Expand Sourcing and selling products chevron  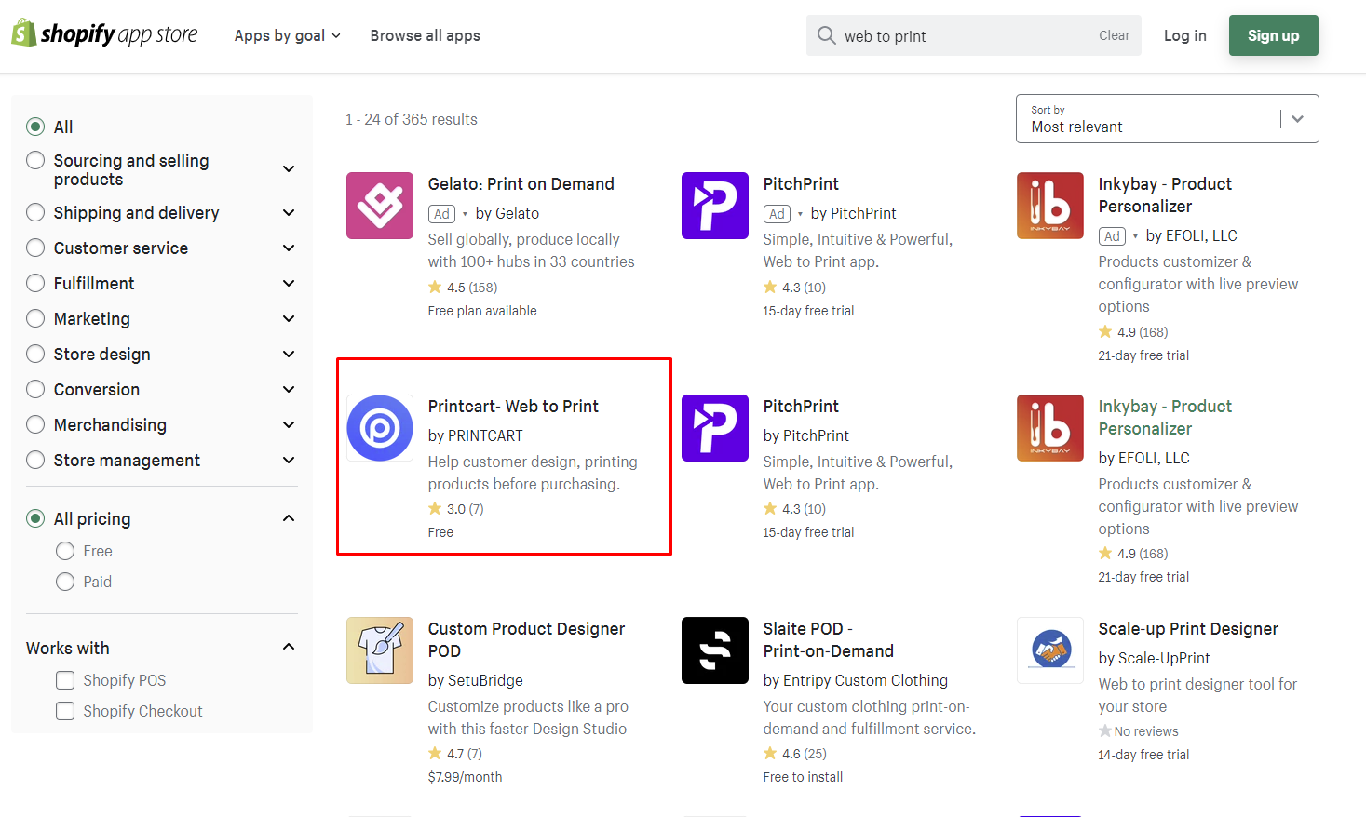tap(289, 168)
